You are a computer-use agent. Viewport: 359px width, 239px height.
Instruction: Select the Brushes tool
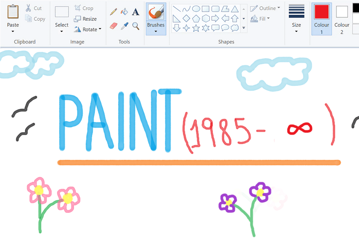[x=156, y=14]
